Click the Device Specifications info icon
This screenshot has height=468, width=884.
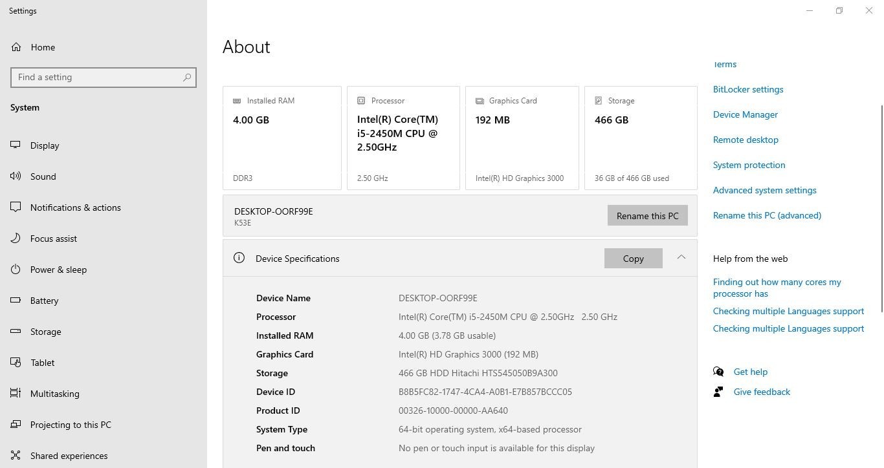[239, 258]
